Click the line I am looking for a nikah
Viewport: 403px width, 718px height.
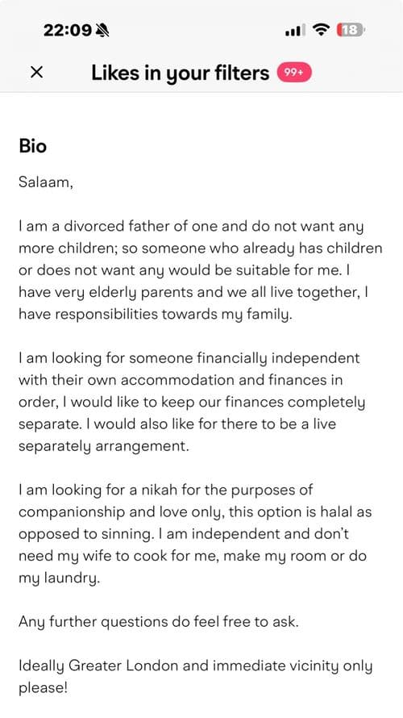click(x=165, y=490)
